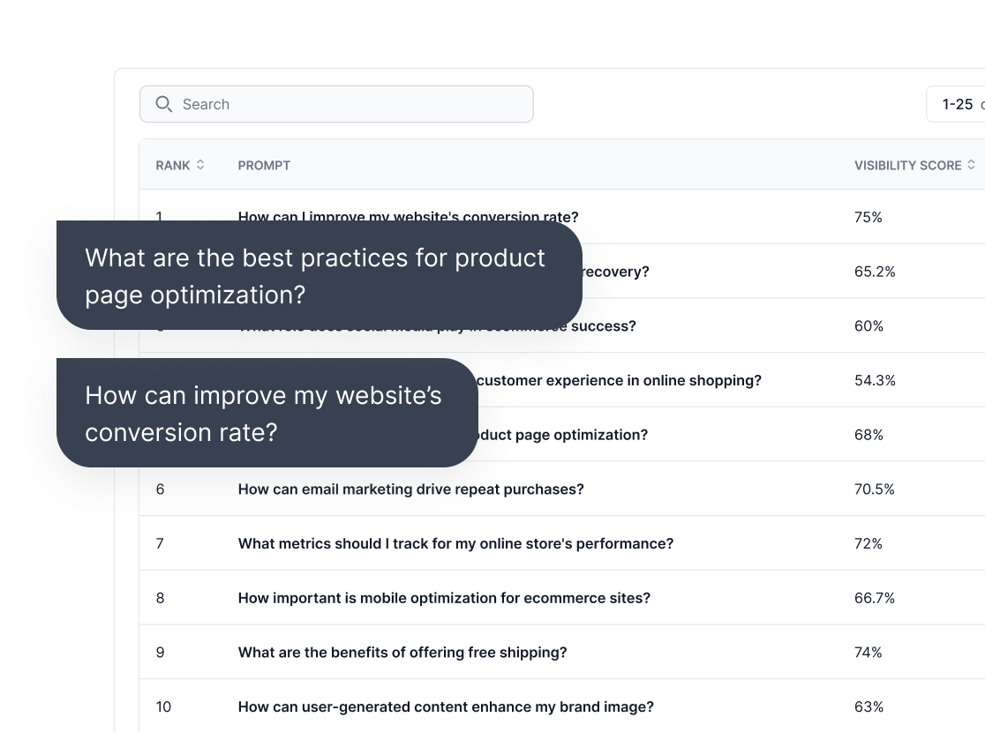
Task: Click the 60% visibility score
Action: [x=868, y=326]
